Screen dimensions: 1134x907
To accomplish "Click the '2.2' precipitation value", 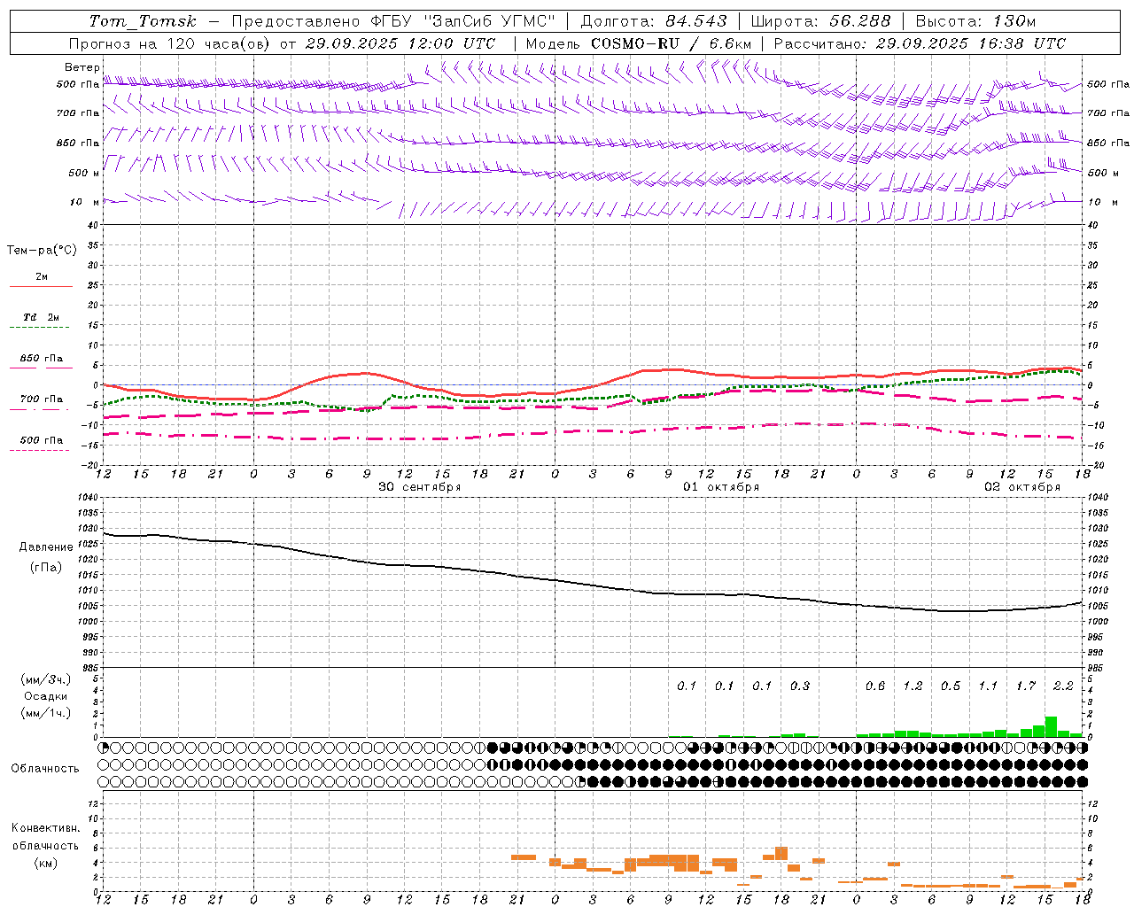I will click(x=1063, y=686).
